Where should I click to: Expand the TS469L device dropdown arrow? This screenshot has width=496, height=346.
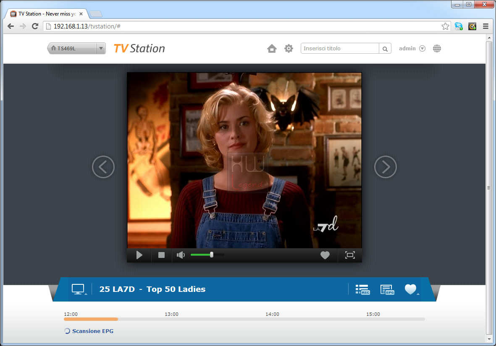pos(101,48)
